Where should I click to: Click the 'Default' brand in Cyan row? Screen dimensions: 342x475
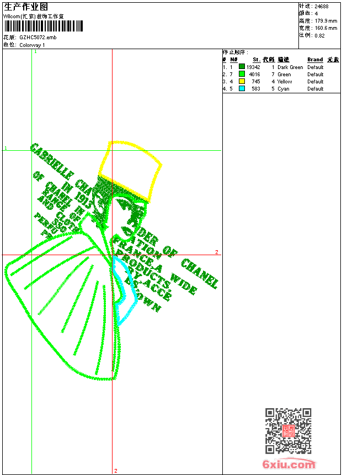[x=315, y=89]
